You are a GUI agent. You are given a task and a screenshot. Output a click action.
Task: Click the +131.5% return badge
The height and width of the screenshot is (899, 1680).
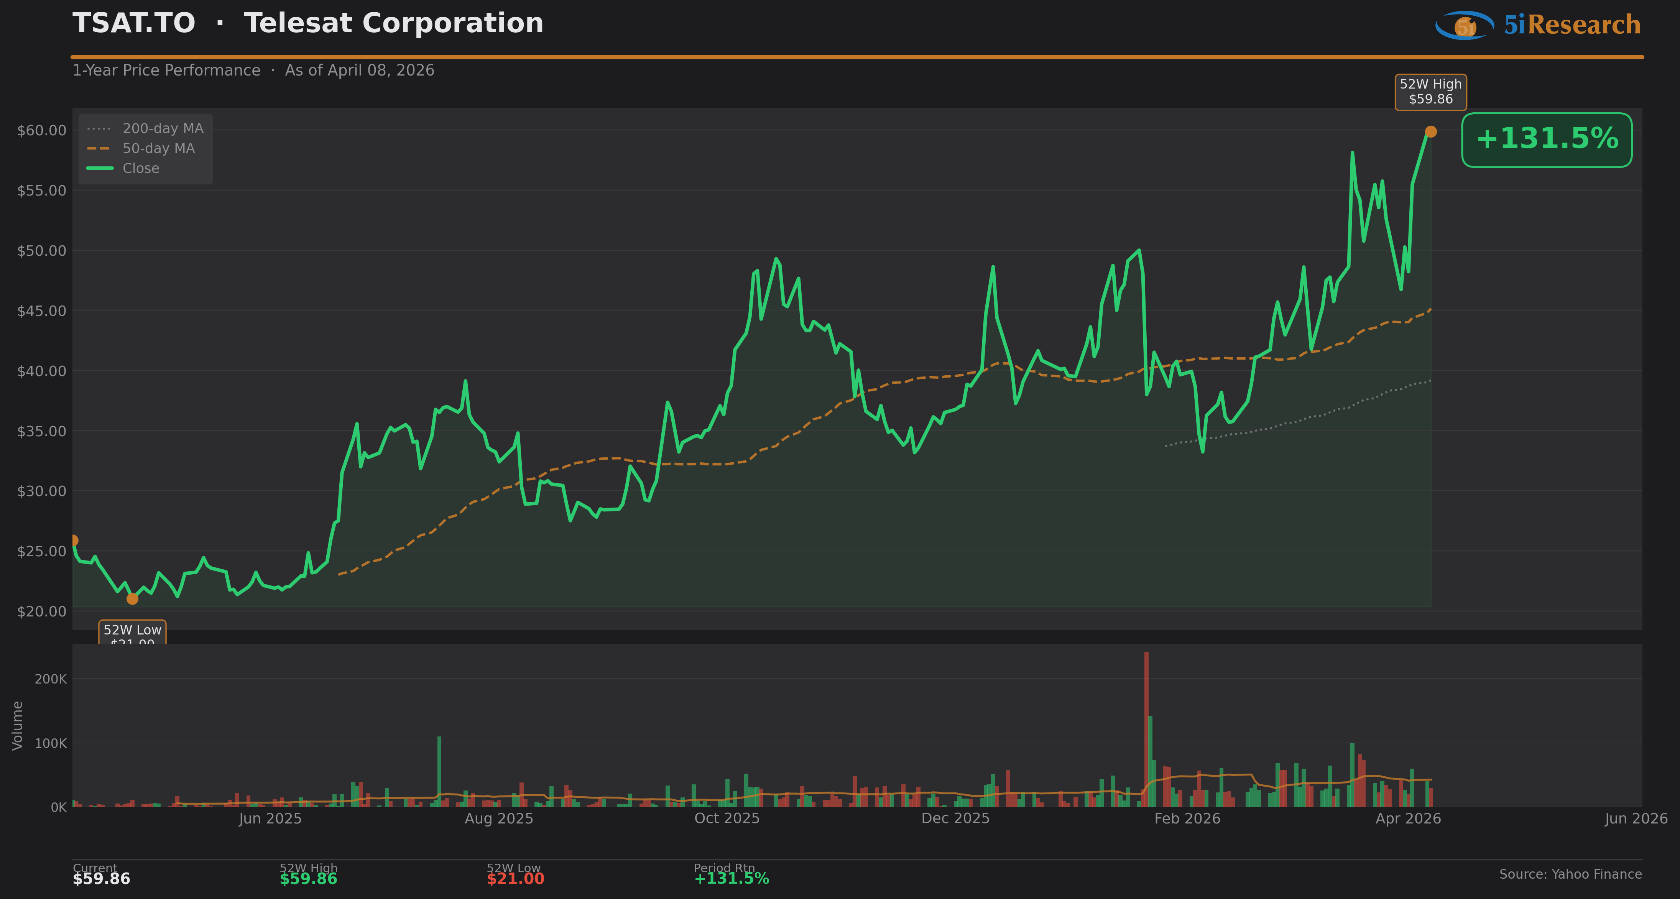click(x=1546, y=140)
